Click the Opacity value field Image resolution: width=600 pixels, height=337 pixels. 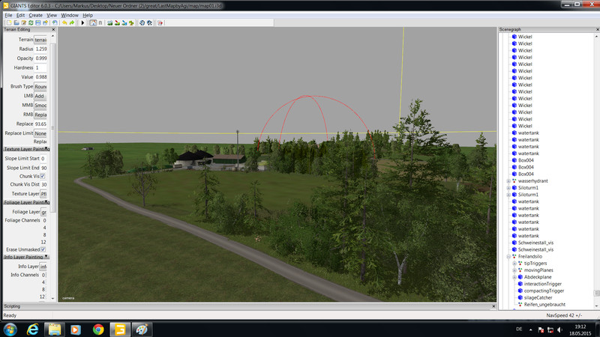point(41,58)
